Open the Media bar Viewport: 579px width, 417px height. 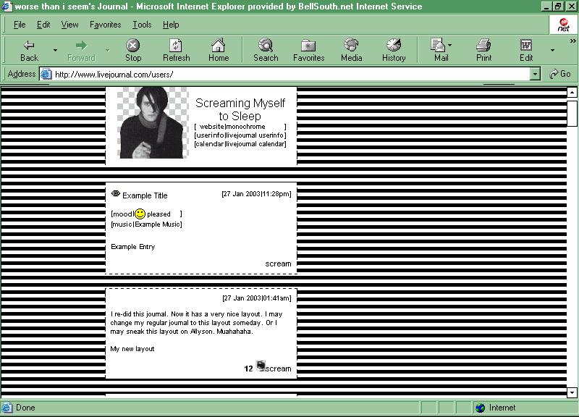(351, 51)
